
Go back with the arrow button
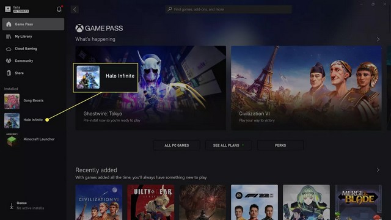(x=75, y=10)
